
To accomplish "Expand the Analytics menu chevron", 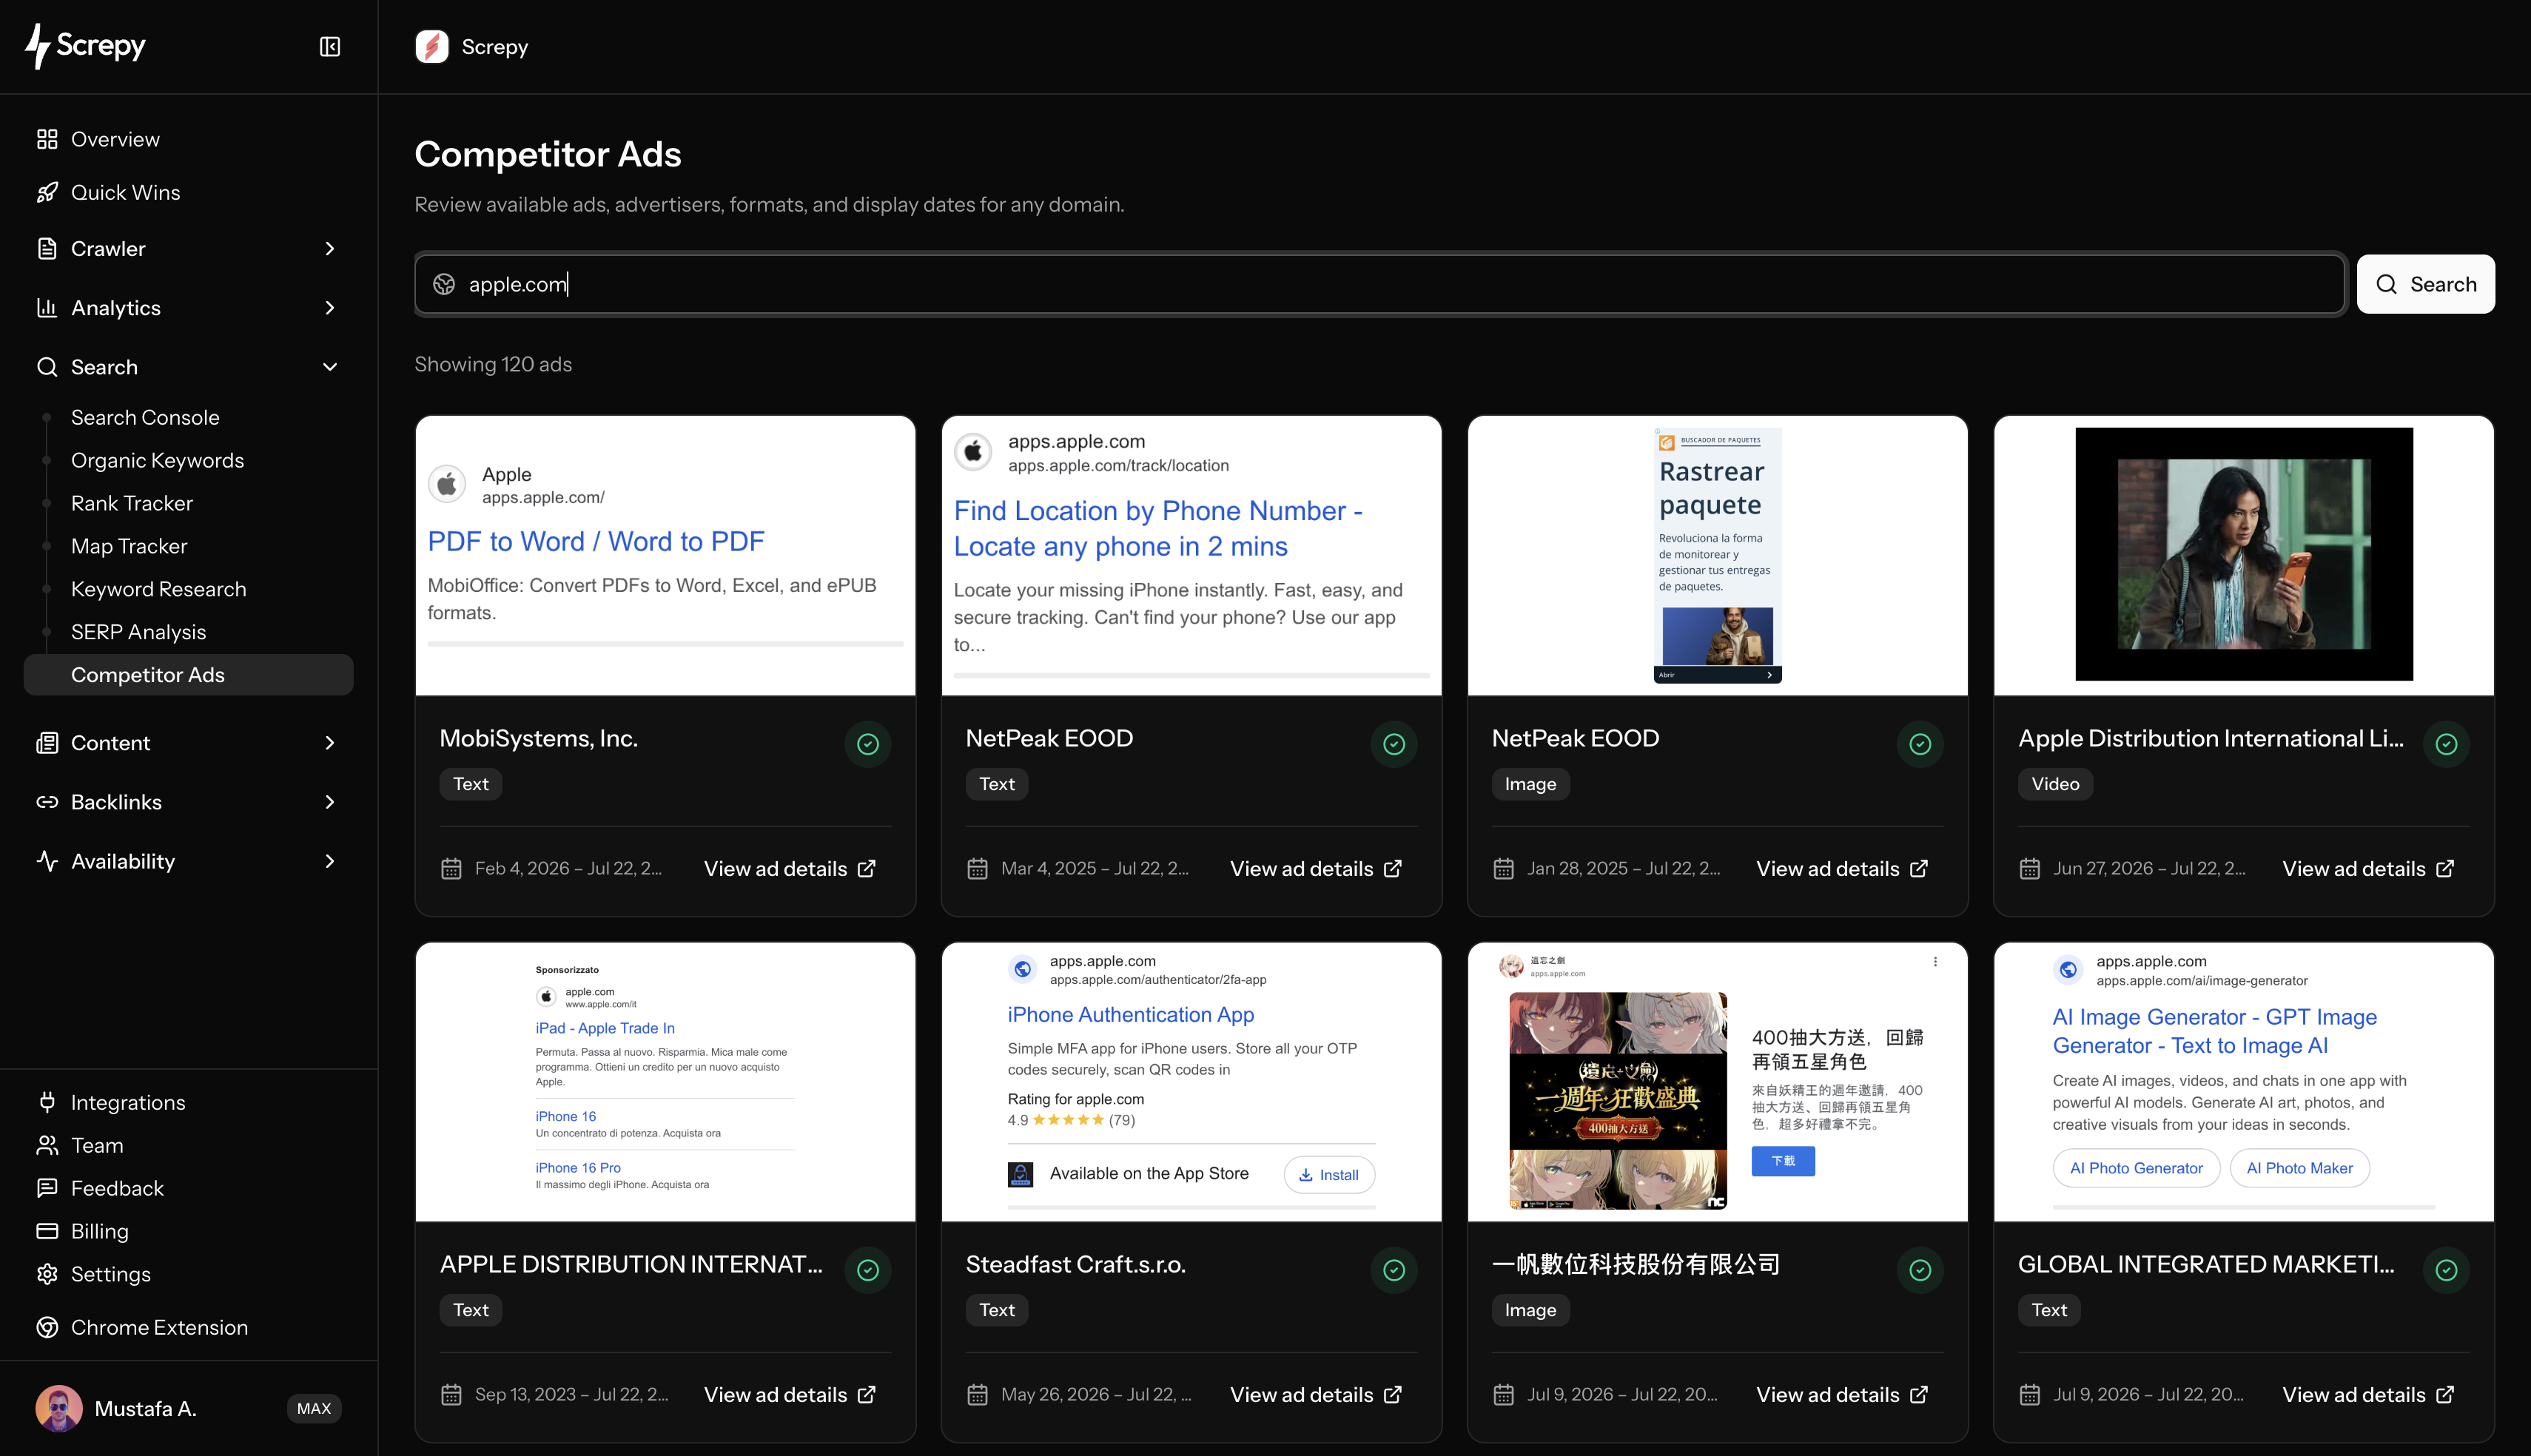I will pos(330,308).
